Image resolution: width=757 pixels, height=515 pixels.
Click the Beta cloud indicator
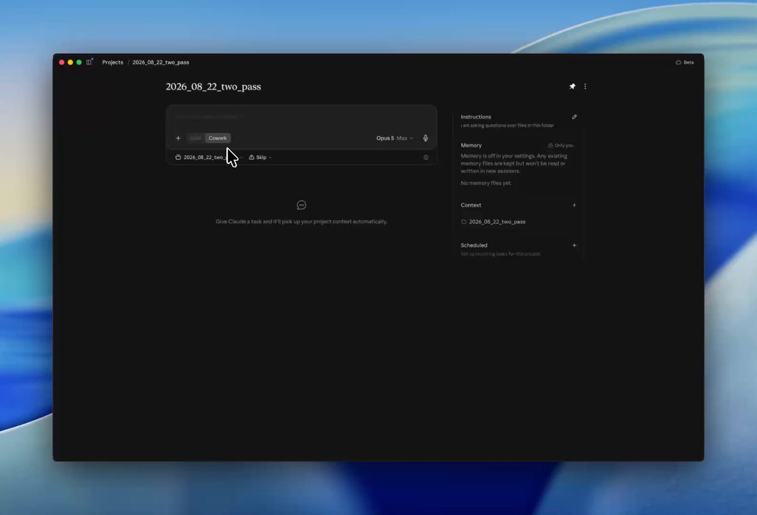click(684, 62)
